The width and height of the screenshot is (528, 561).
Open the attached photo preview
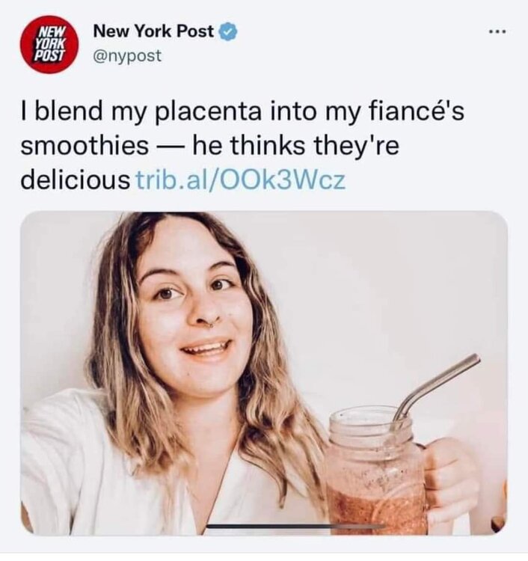click(264, 373)
